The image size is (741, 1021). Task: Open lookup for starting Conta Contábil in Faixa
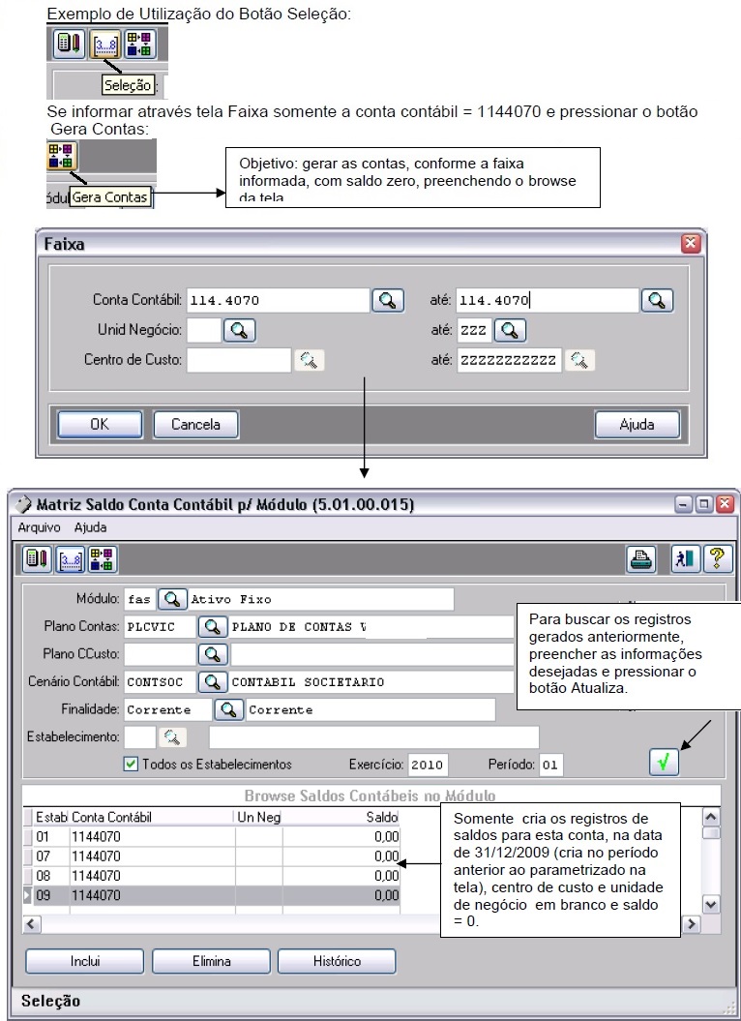pyautogui.click(x=388, y=300)
